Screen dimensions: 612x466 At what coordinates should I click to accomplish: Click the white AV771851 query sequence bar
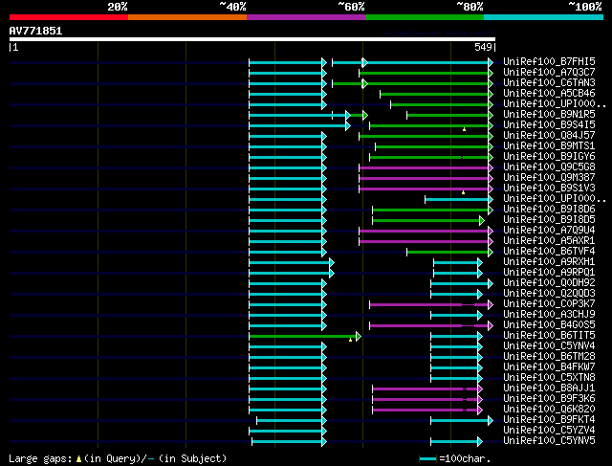point(252,39)
